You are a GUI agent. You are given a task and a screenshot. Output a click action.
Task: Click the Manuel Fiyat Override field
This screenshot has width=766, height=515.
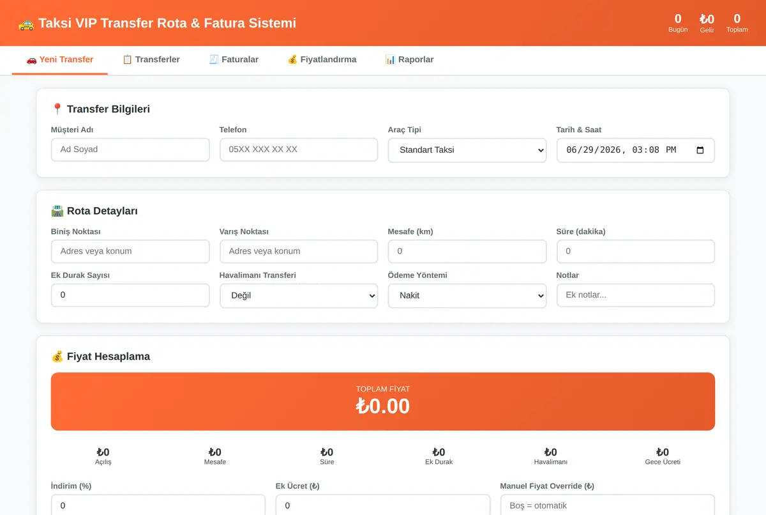click(x=607, y=505)
